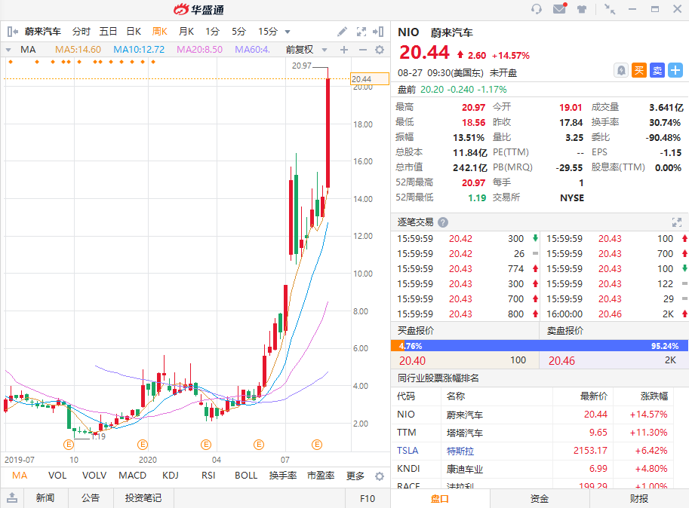Collapse right quote panel icon
The height and width of the screenshot is (508, 689).
[378, 32]
